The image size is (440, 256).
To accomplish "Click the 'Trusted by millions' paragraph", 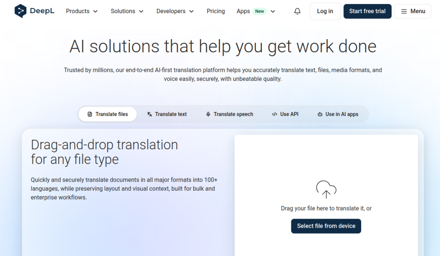I will coord(223,75).
